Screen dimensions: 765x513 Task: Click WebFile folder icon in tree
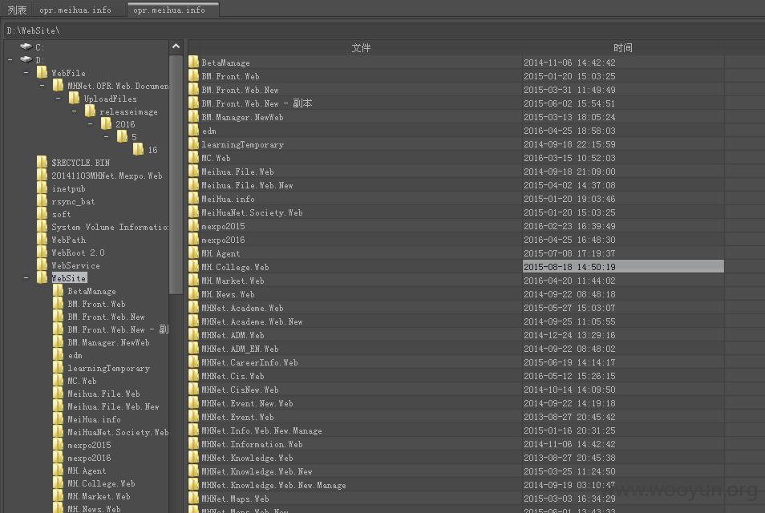(x=42, y=73)
